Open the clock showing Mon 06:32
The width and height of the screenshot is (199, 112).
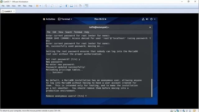100,19
